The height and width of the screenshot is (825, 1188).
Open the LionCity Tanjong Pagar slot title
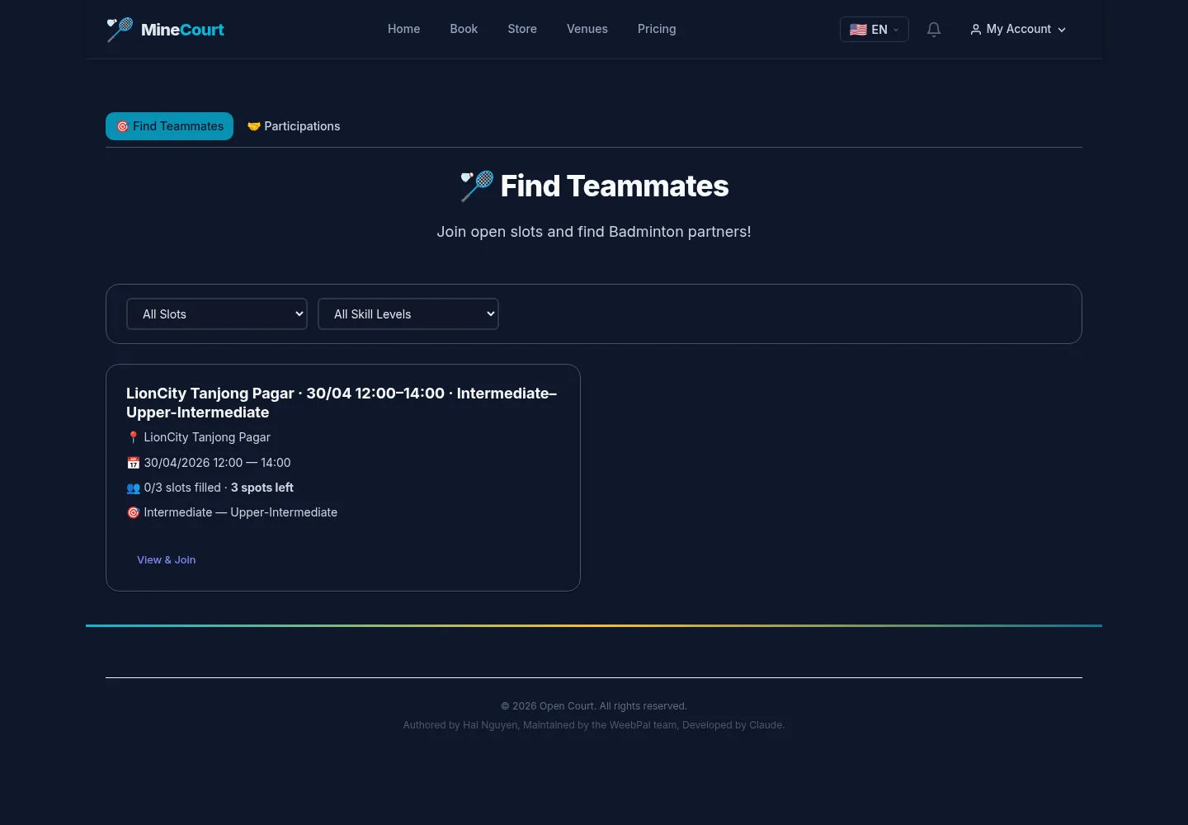pos(342,403)
